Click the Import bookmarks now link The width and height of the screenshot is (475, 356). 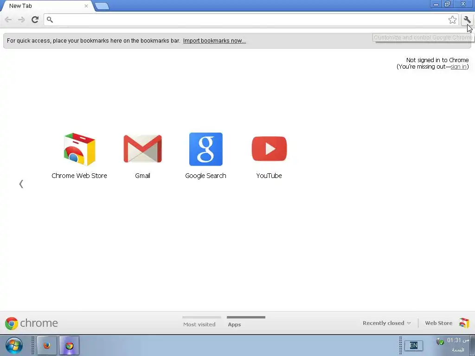click(214, 41)
